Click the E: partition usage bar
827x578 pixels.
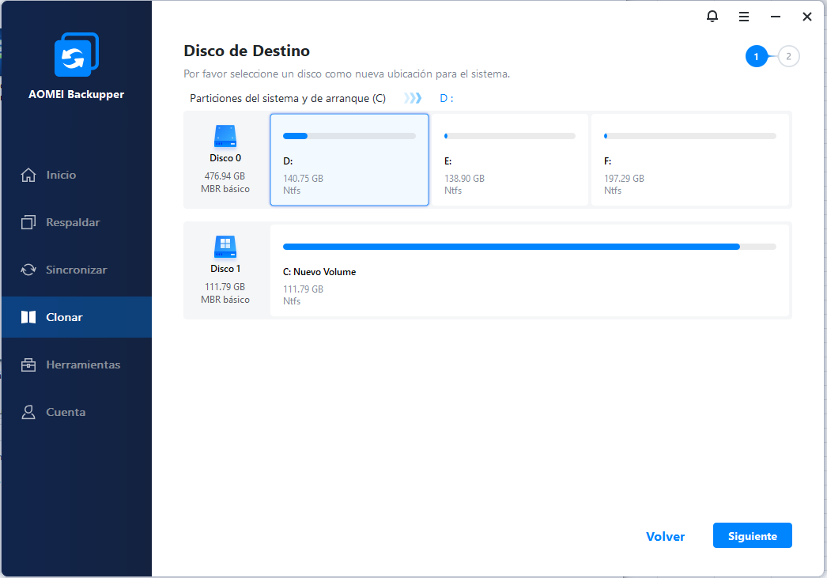(509, 136)
